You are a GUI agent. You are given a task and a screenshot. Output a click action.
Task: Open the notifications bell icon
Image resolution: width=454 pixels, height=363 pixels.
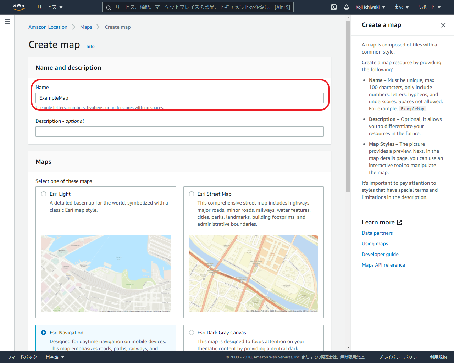coord(347,7)
